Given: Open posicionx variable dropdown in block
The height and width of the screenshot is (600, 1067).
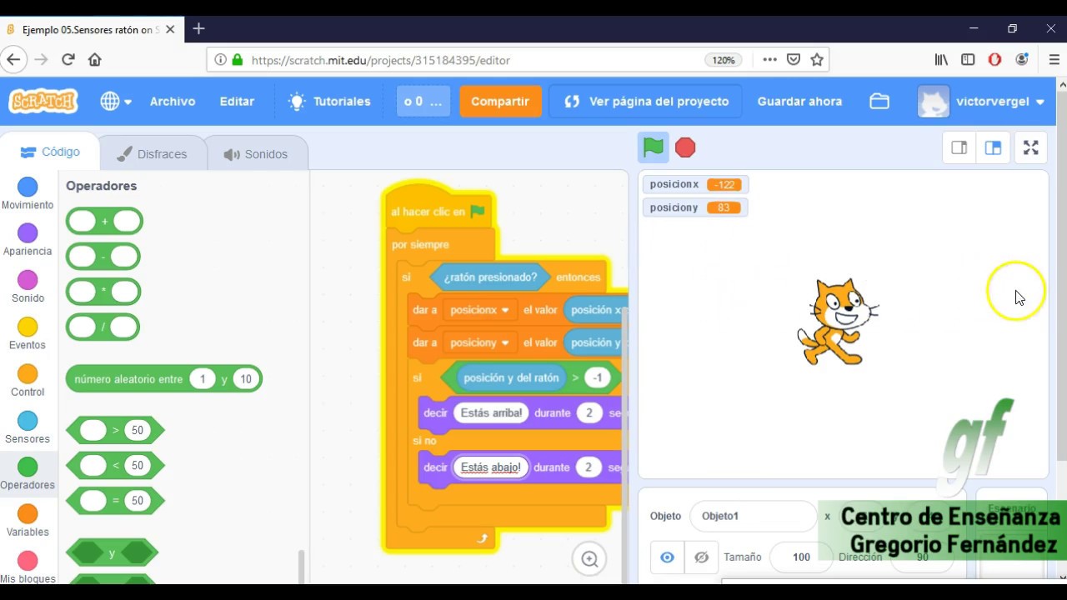Looking at the screenshot, I should pyautogui.click(x=480, y=310).
